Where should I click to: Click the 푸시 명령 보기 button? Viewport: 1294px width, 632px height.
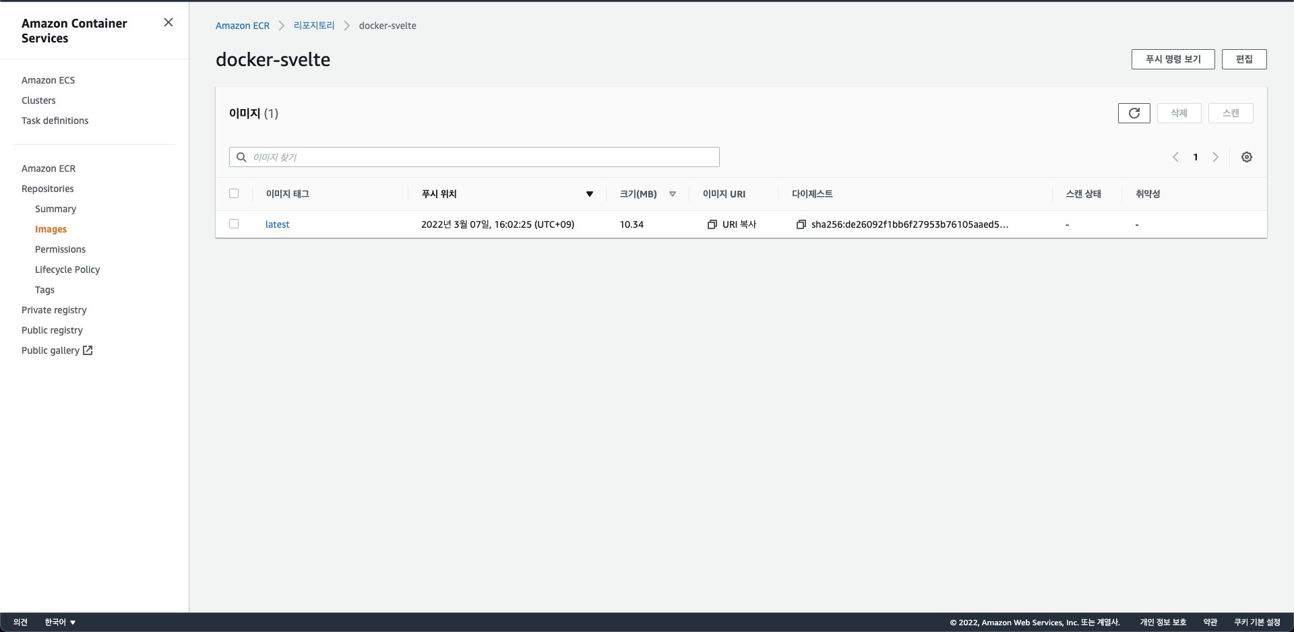coord(1173,59)
